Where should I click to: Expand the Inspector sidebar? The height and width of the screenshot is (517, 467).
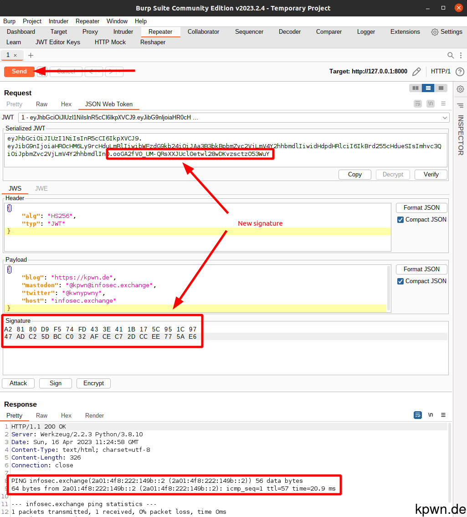[460, 105]
